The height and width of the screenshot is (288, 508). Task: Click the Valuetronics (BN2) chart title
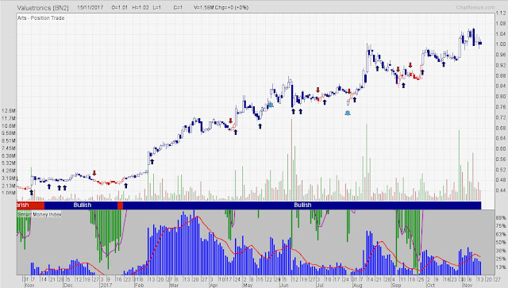point(43,8)
